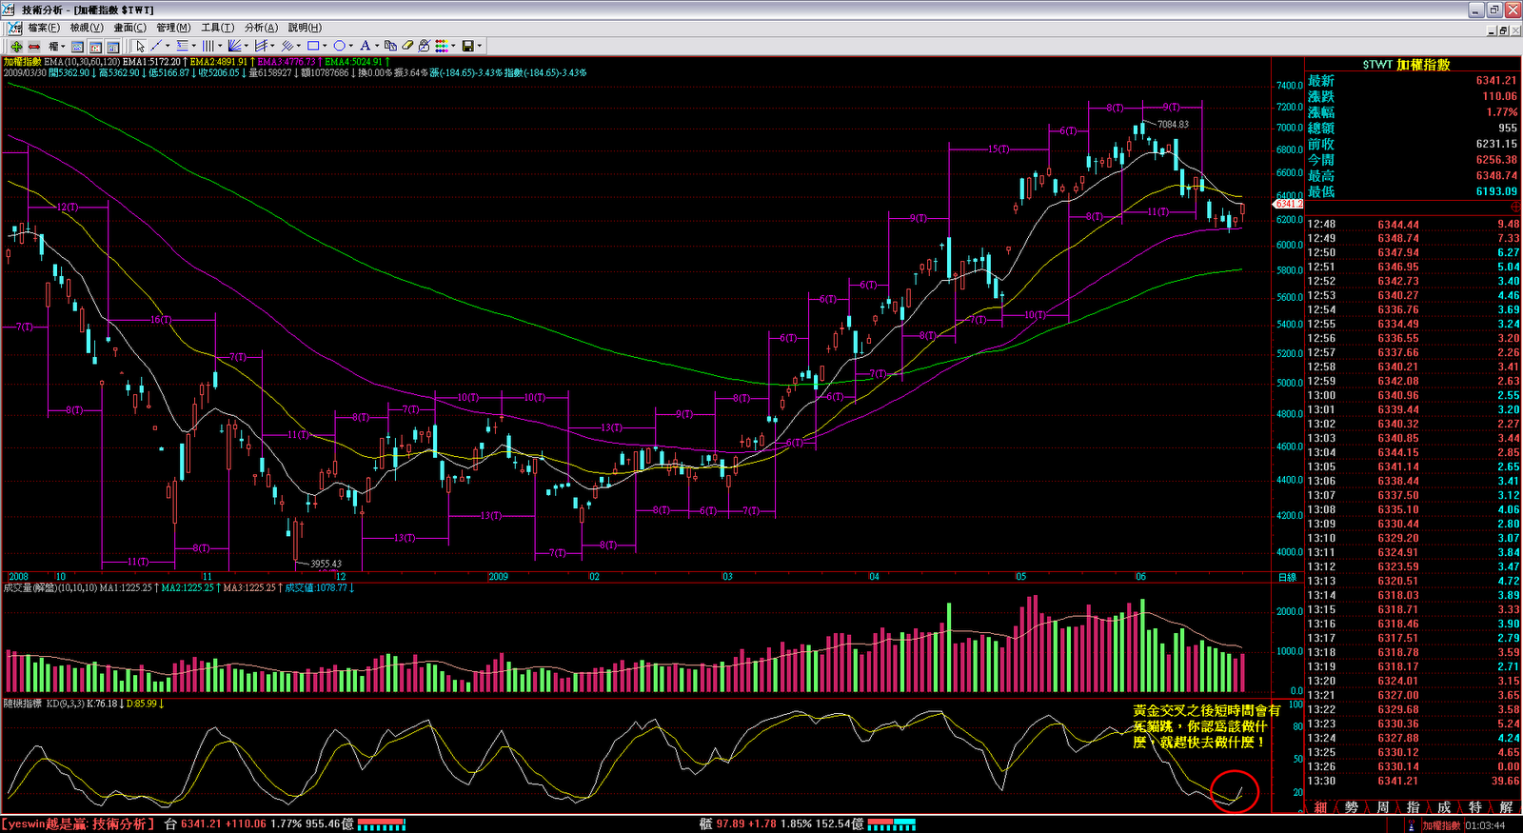Select the rectangle drawing tool
The width and height of the screenshot is (1523, 833).
[x=313, y=46]
